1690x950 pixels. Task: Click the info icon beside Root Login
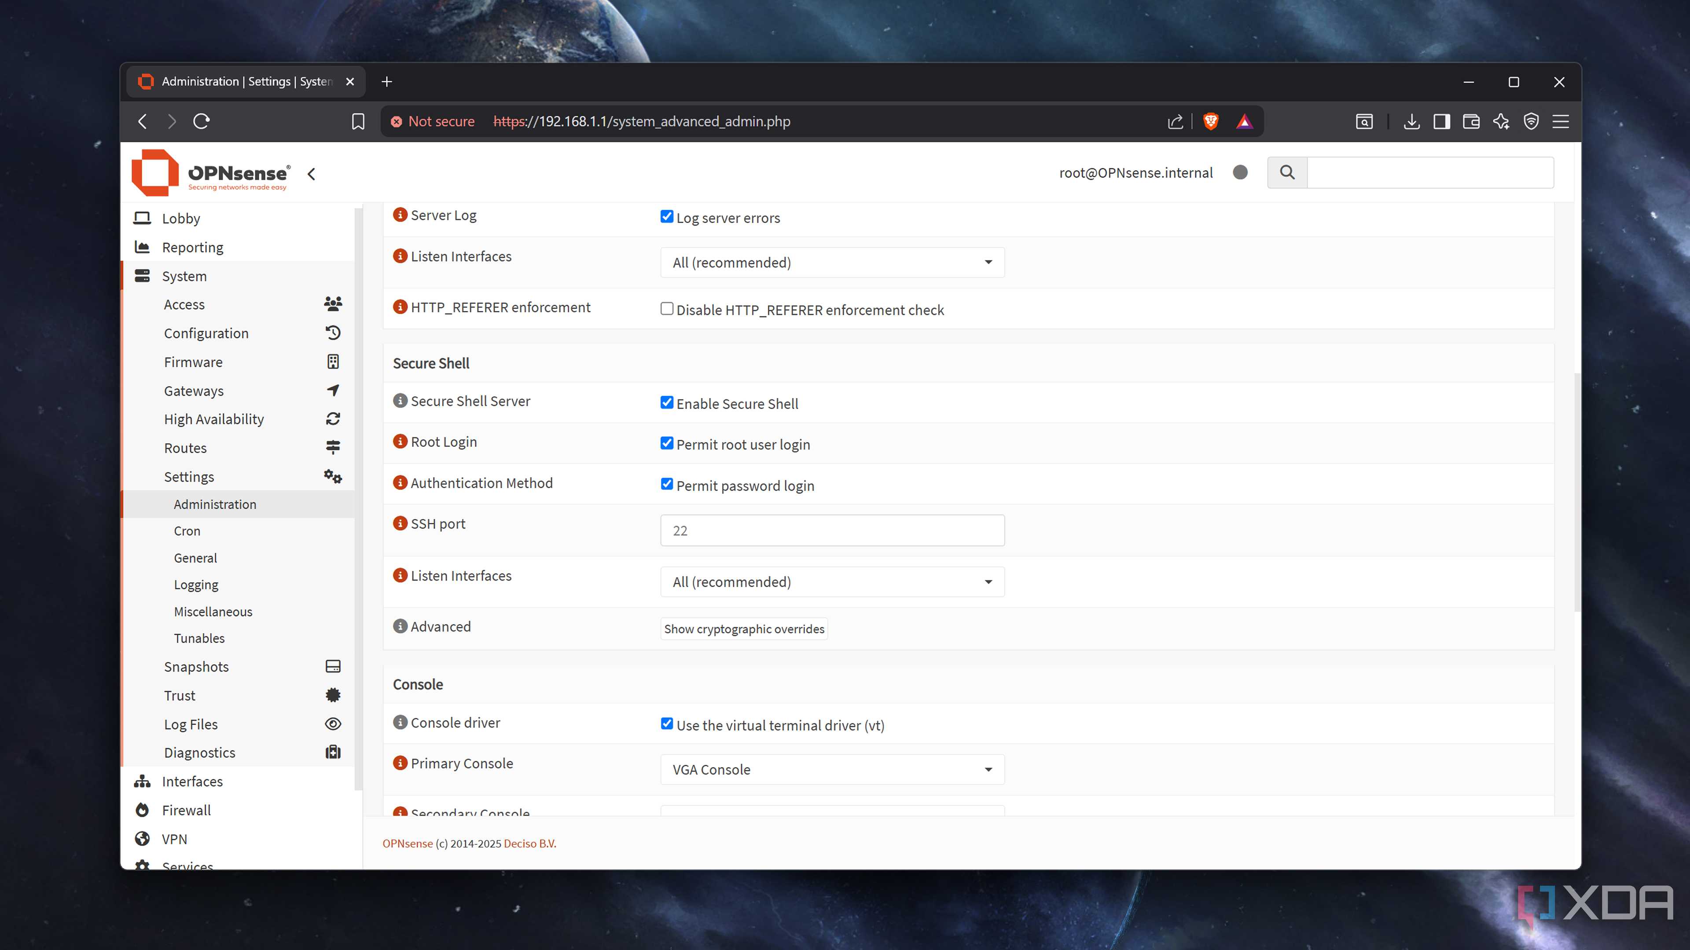tap(400, 441)
